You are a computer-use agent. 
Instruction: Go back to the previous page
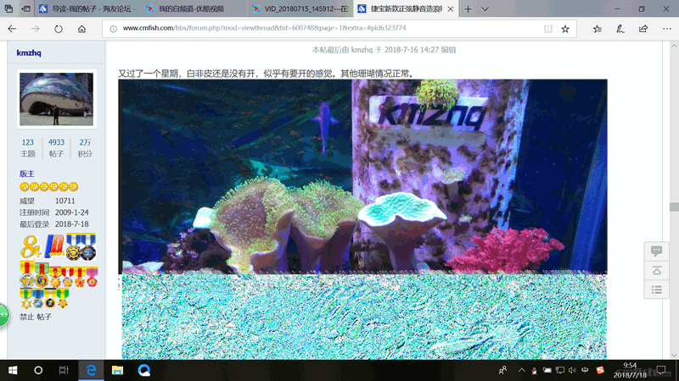[12, 29]
